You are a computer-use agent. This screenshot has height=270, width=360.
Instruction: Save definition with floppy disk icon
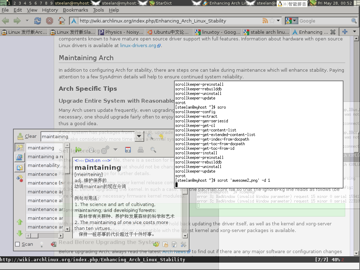pos(128,150)
